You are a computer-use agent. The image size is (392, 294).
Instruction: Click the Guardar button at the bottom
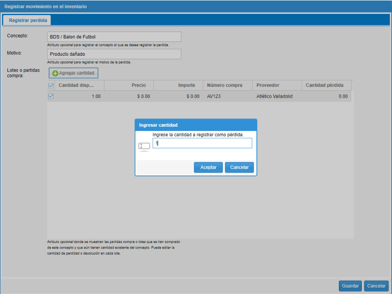[x=350, y=286]
